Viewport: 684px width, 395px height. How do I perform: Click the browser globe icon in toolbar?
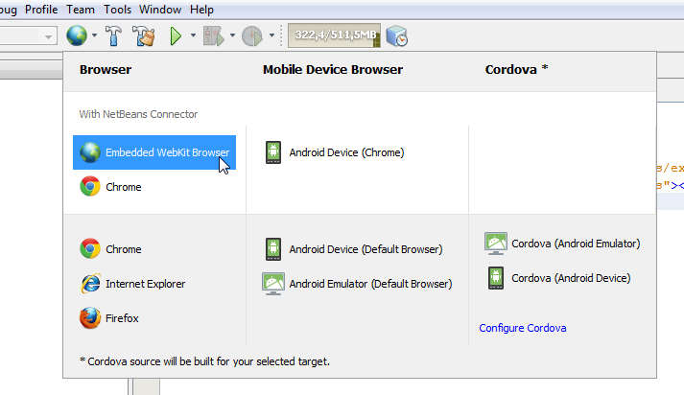(x=77, y=36)
